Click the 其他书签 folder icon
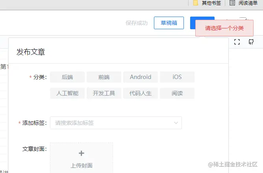The image size is (263, 173). [196, 3]
